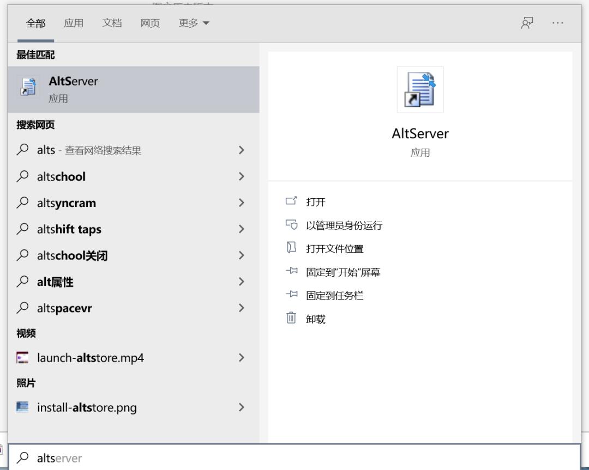Select the altsyncram web search suggestion
This screenshot has width=589, height=470.
tap(66, 203)
